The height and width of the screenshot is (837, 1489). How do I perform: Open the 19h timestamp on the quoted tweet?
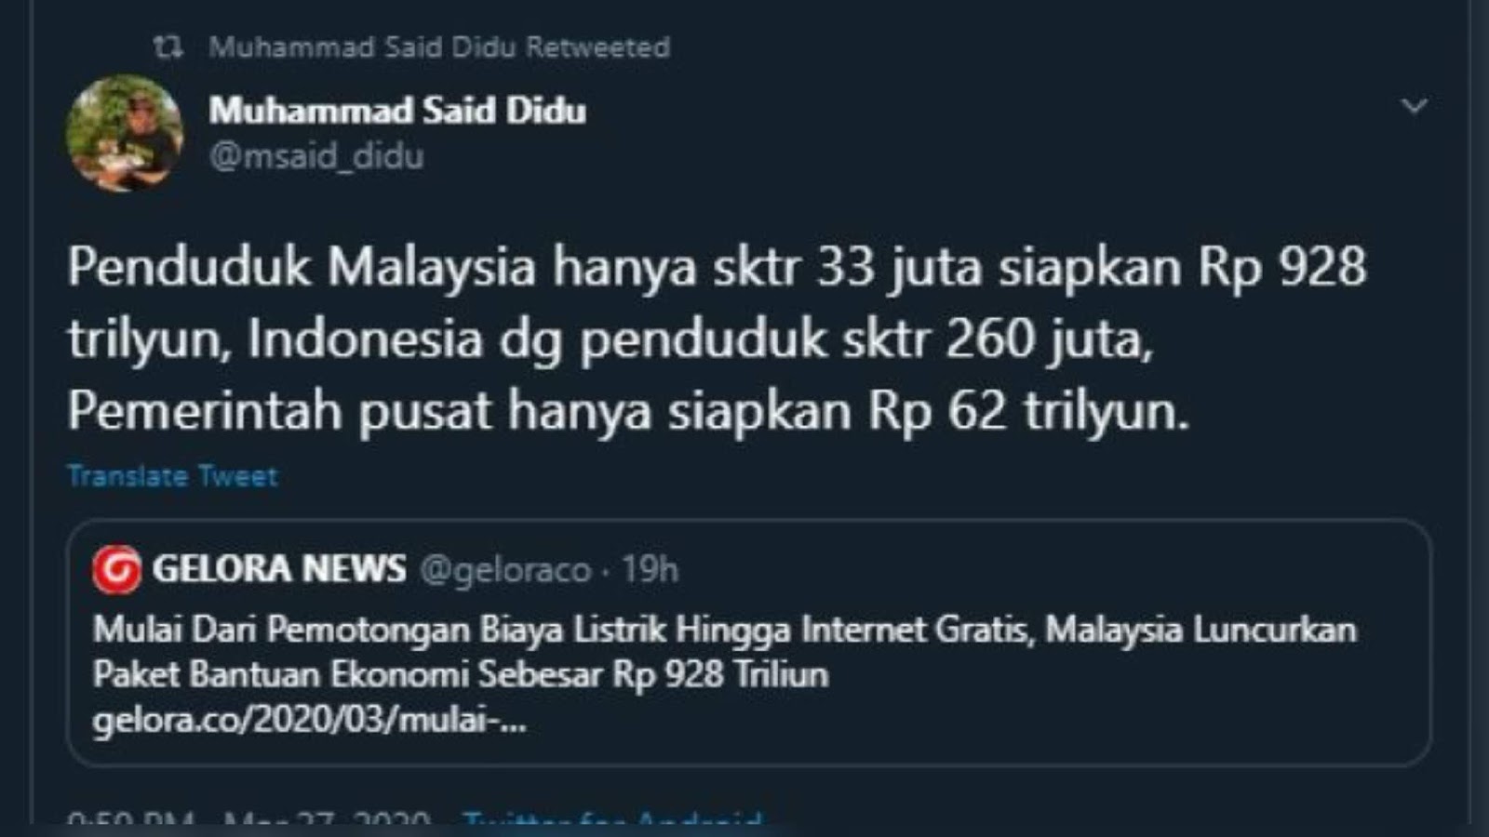pyautogui.click(x=650, y=569)
